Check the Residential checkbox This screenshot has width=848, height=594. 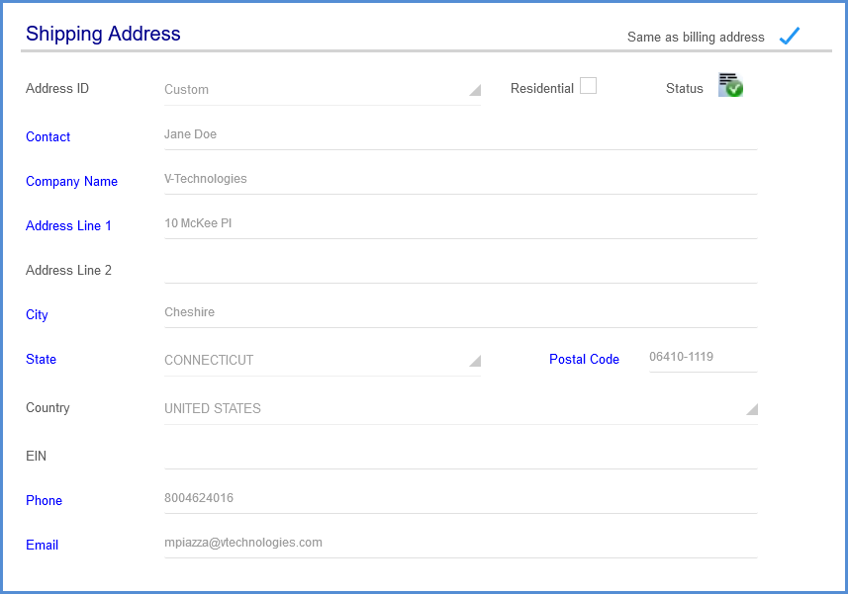(x=588, y=86)
